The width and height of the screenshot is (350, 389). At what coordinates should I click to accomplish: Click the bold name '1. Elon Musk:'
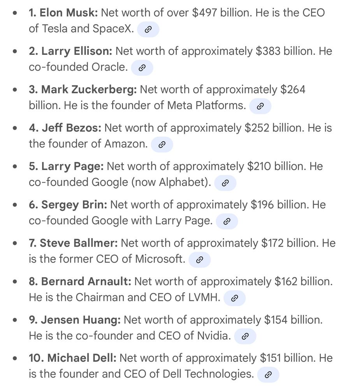[63, 13]
